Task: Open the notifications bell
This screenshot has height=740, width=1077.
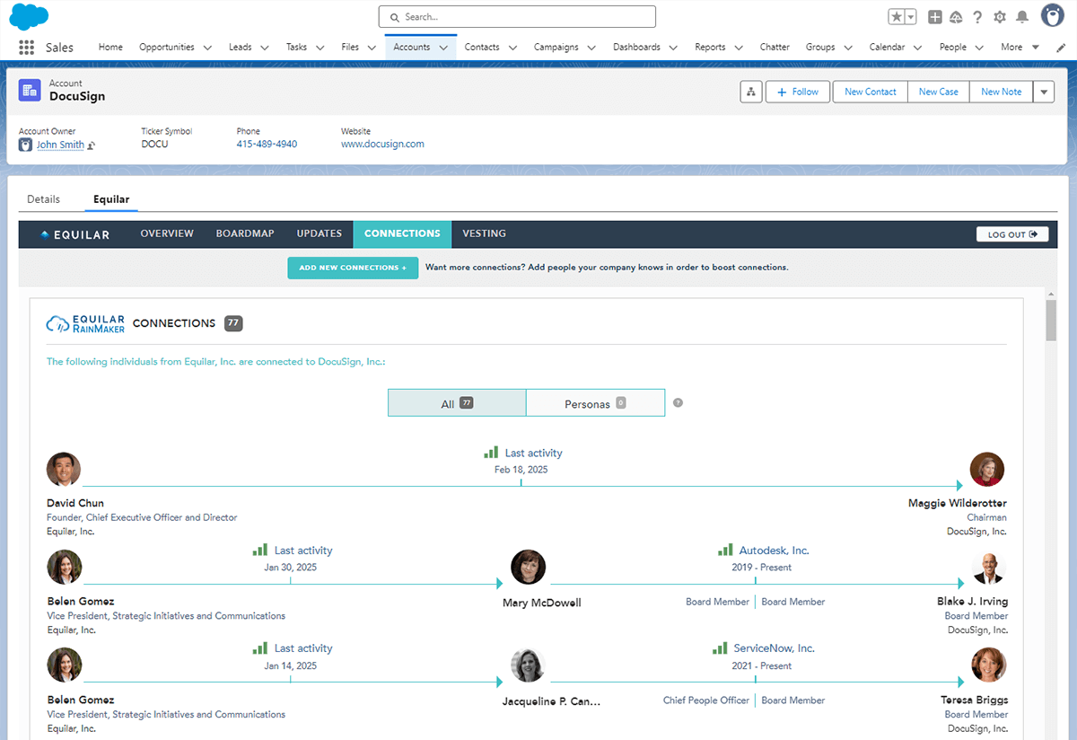Action: [1021, 17]
